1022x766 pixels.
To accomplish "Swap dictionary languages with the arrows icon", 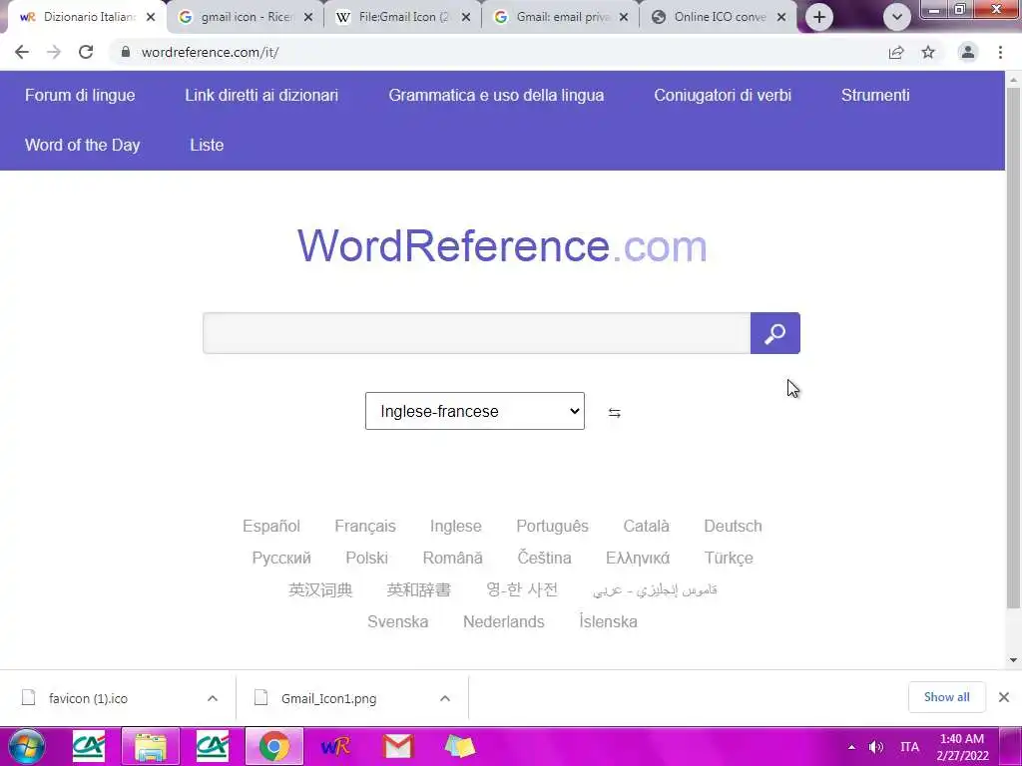I will pyautogui.click(x=614, y=412).
